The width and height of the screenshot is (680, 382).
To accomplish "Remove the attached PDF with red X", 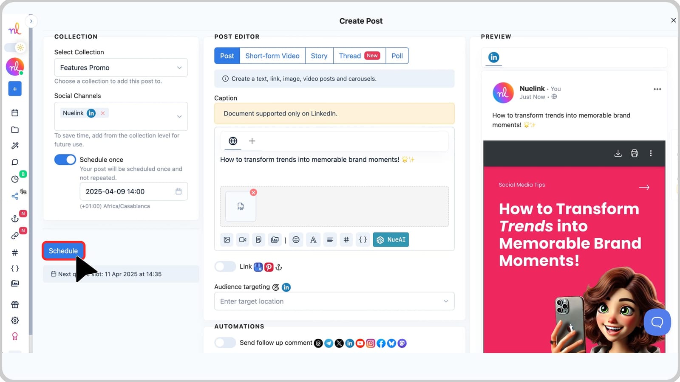I will [253, 192].
